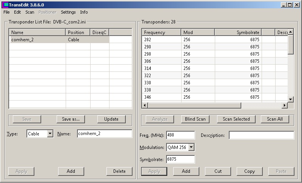Open the Type dropdown showing Cable

point(50,133)
